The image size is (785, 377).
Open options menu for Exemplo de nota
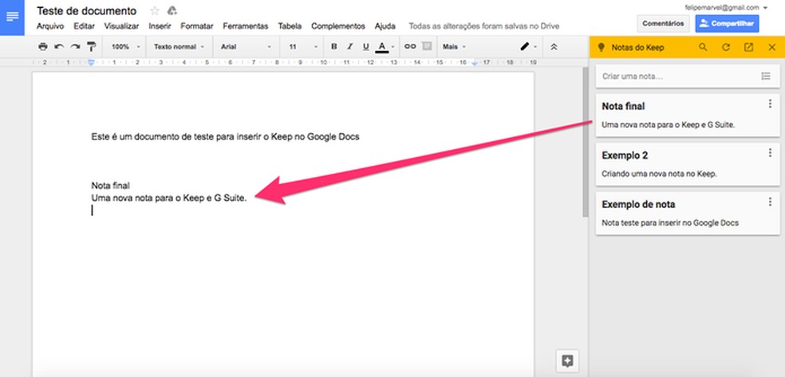click(770, 202)
